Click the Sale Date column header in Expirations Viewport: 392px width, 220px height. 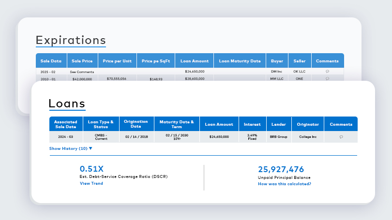(51, 60)
